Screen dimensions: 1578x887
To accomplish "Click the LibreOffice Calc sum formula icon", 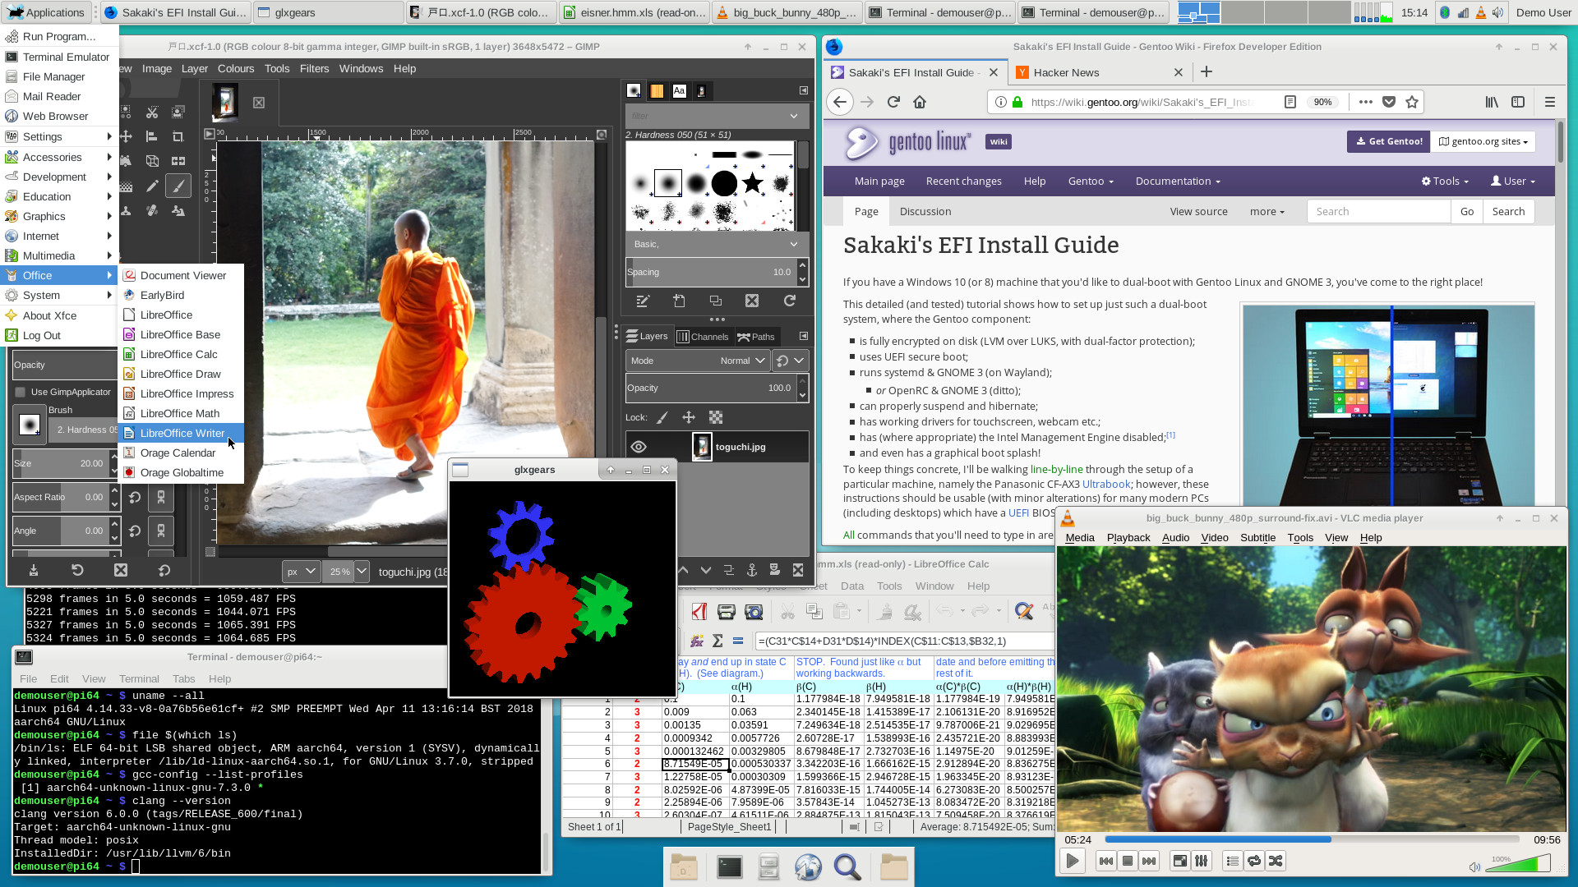I will coord(717,641).
